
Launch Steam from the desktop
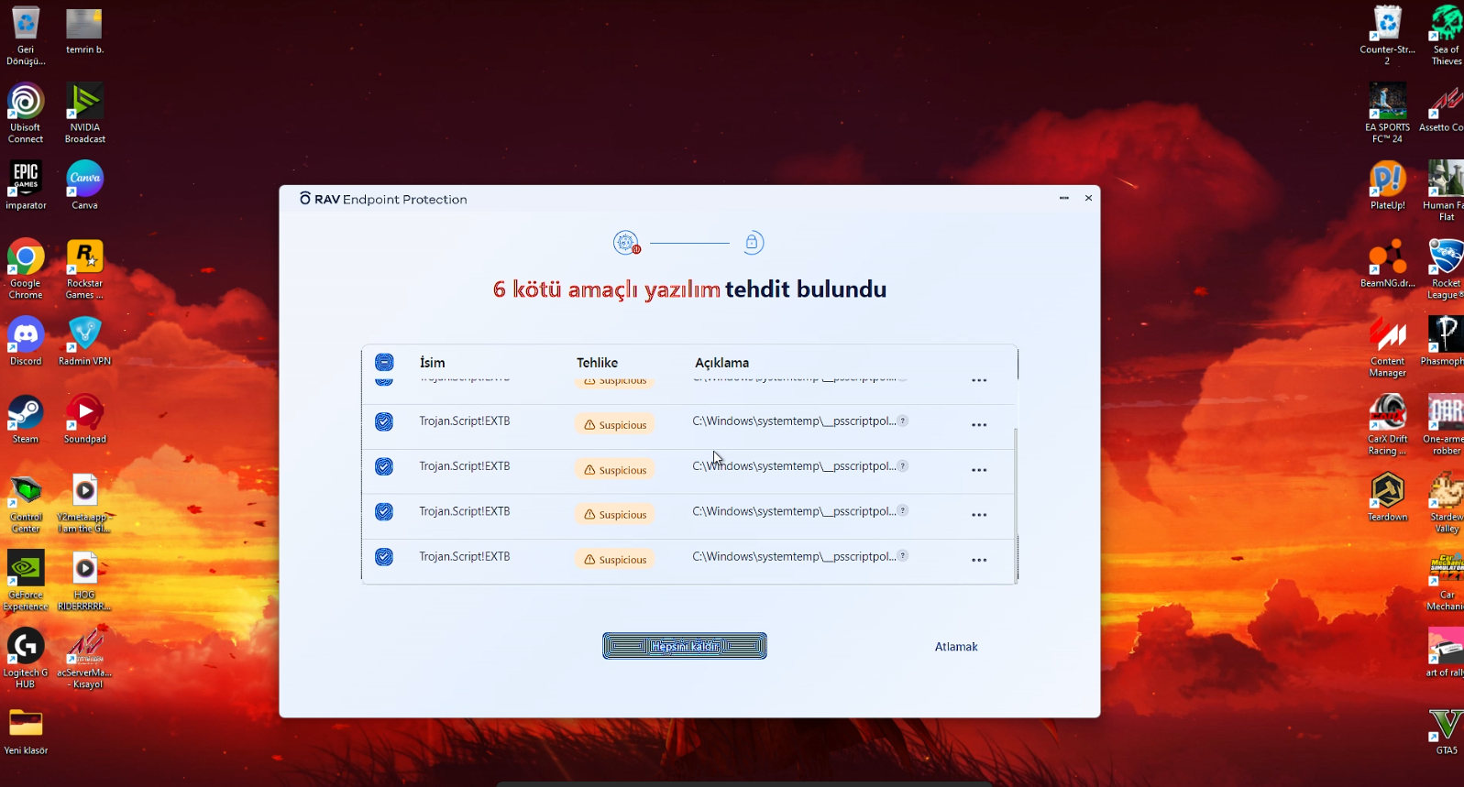(x=26, y=420)
